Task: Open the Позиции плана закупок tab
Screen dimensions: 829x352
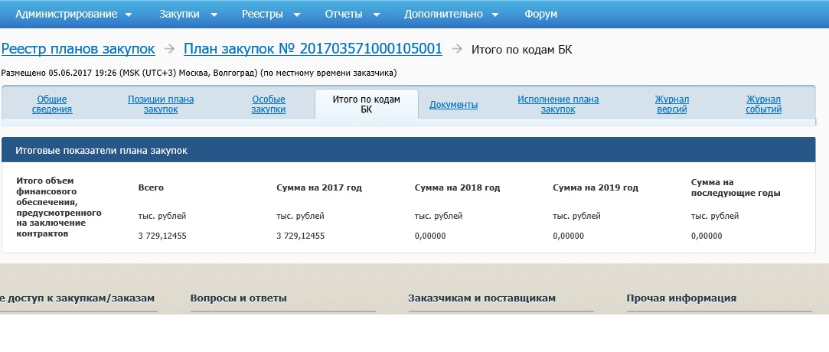Action: click(161, 104)
